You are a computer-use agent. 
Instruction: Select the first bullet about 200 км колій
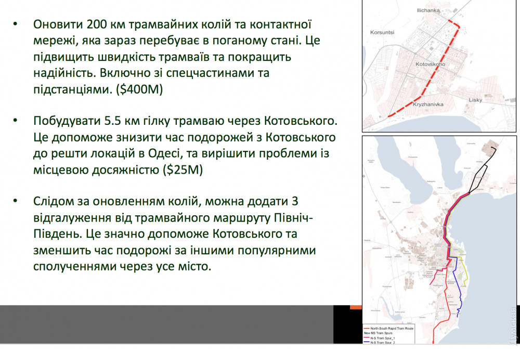click(172, 57)
